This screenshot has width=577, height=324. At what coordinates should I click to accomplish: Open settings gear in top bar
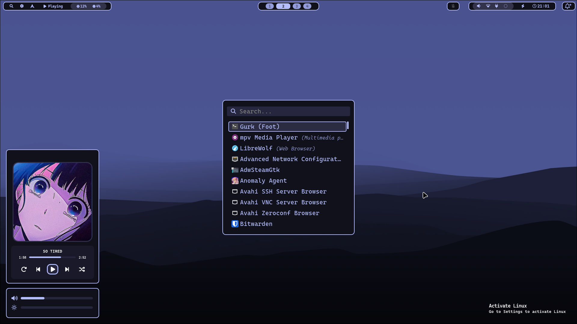[x=22, y=6]
